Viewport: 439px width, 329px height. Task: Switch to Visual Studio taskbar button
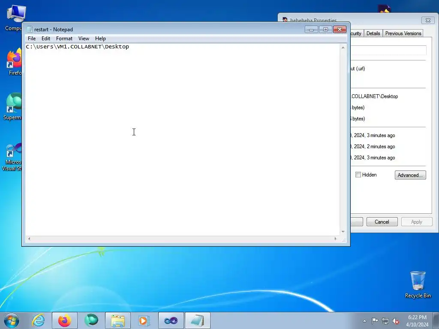pyautogui.click(x=171, y=320)
